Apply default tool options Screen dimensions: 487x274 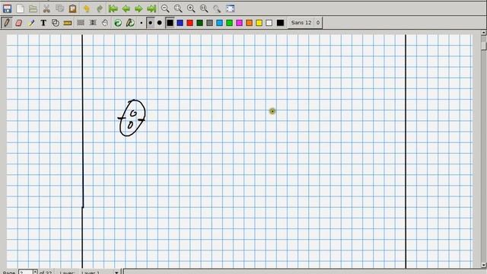118,23
